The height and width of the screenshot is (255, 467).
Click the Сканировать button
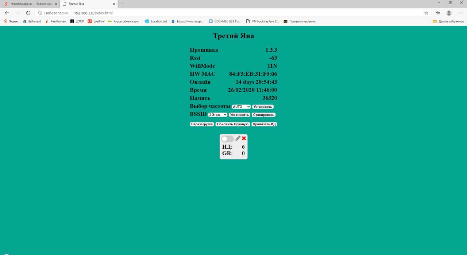click(x=263, y=115)
